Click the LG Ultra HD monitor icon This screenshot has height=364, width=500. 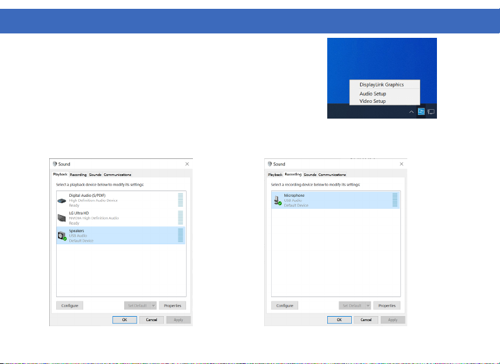pos(62,218)
